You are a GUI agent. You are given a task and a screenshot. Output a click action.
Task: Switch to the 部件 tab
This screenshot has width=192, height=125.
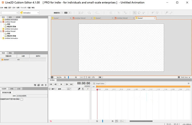pos(10,17)
